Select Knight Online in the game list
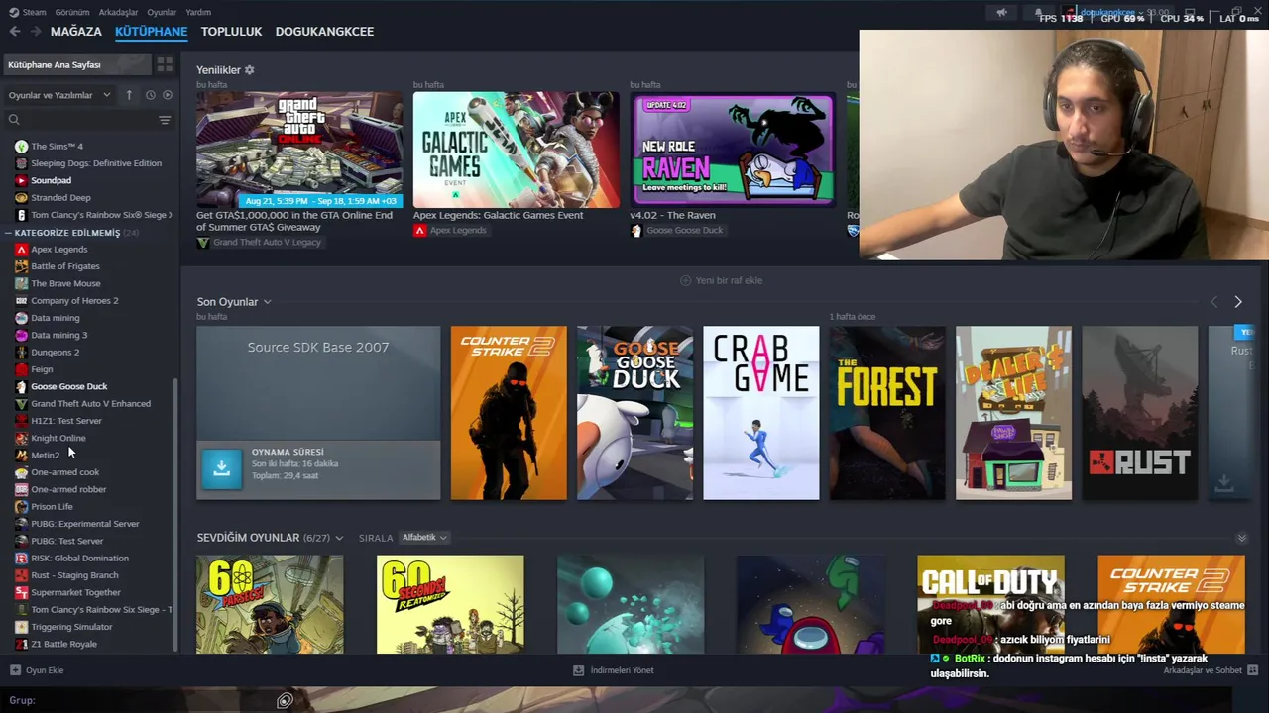Viewport: 1269px width, 713px height. pos(58,438)
